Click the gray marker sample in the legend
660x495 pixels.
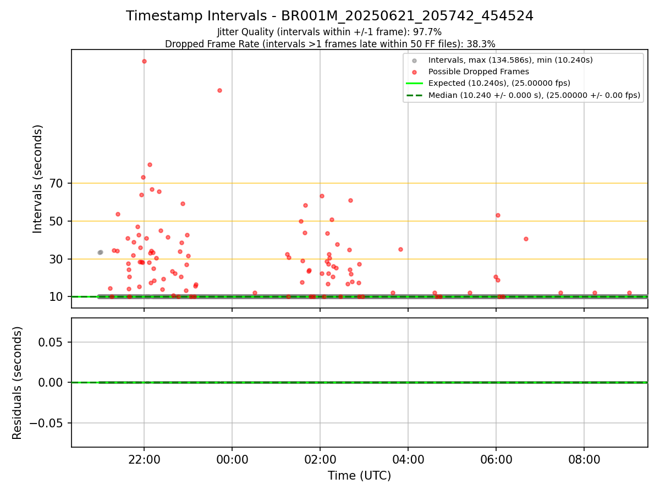(x=414, y=61)
